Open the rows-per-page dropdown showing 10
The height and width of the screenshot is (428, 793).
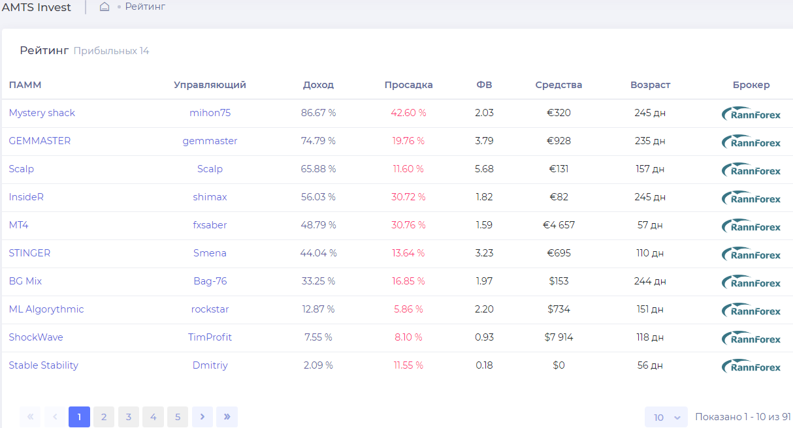pos(666,418)
